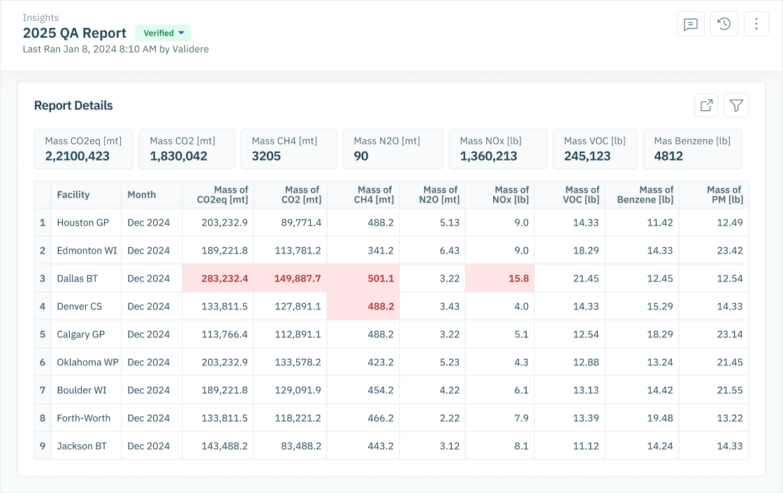Click CH4 value 454.2 in Boulder row

click(381, 390)
